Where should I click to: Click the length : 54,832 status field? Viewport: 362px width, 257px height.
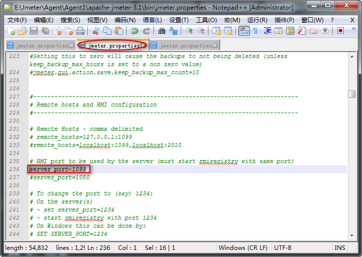pyautogui.click(x=27, y=248)
